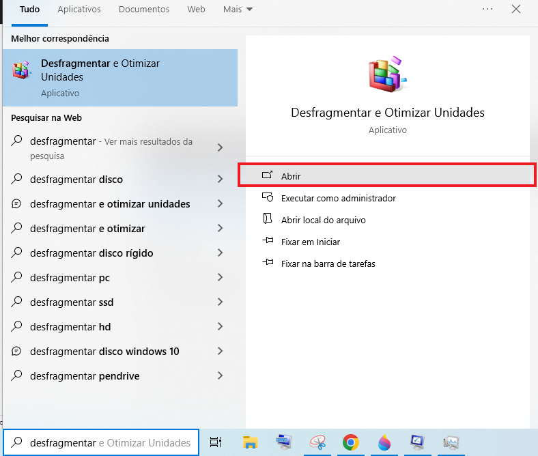Viewport: 538px width, 456px height.
Task: Click chat icon beside desfragmentar e otimizar unidades
Action: tap(16, 204)
